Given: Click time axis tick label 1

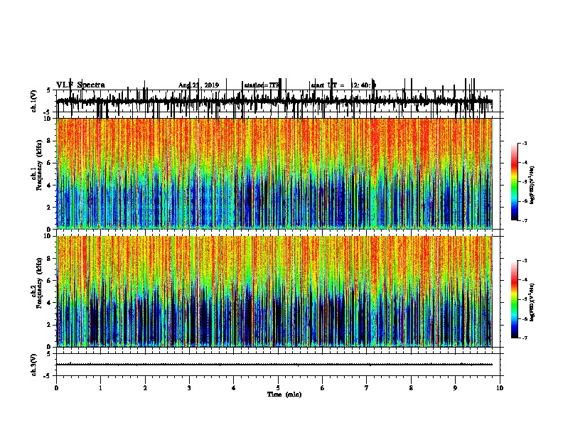Looking at the screenshot, I should 100,388.
